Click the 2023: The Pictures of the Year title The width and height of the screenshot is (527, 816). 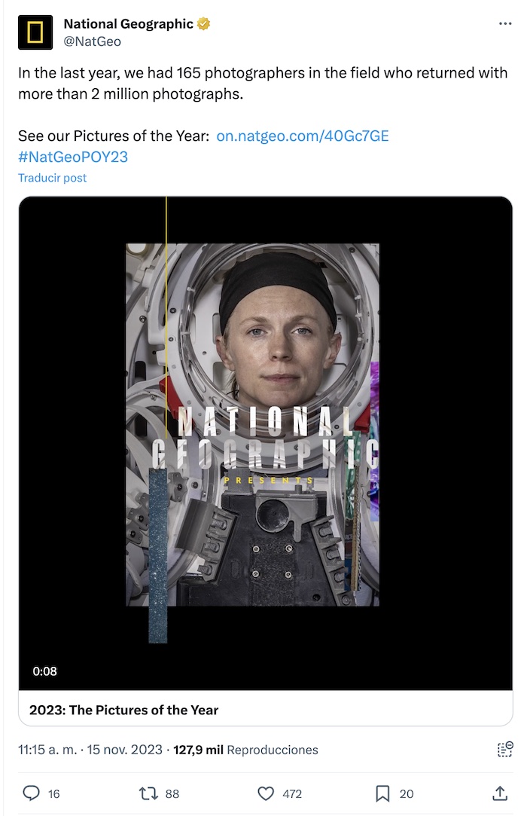coord(123,710)
